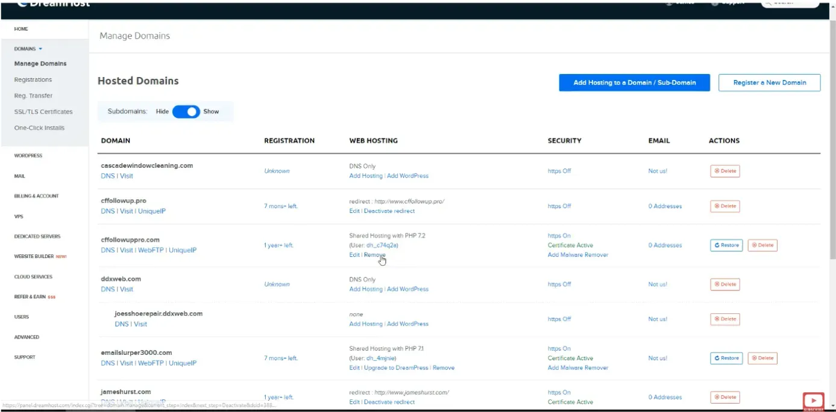Viewport: 836px width, 412px height.
Task: Click https On for cffollowuppro.com
Action: [x=559, y=236]
